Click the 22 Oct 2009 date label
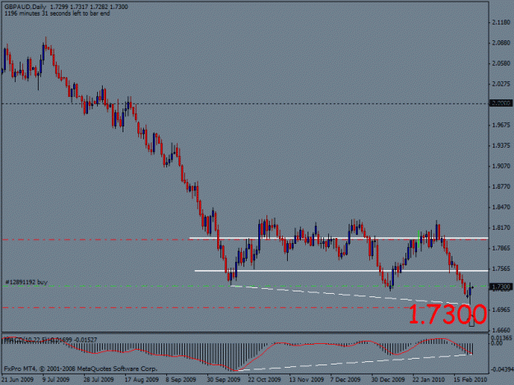This screenshot has width=514, height=385. tap(265, 379)
